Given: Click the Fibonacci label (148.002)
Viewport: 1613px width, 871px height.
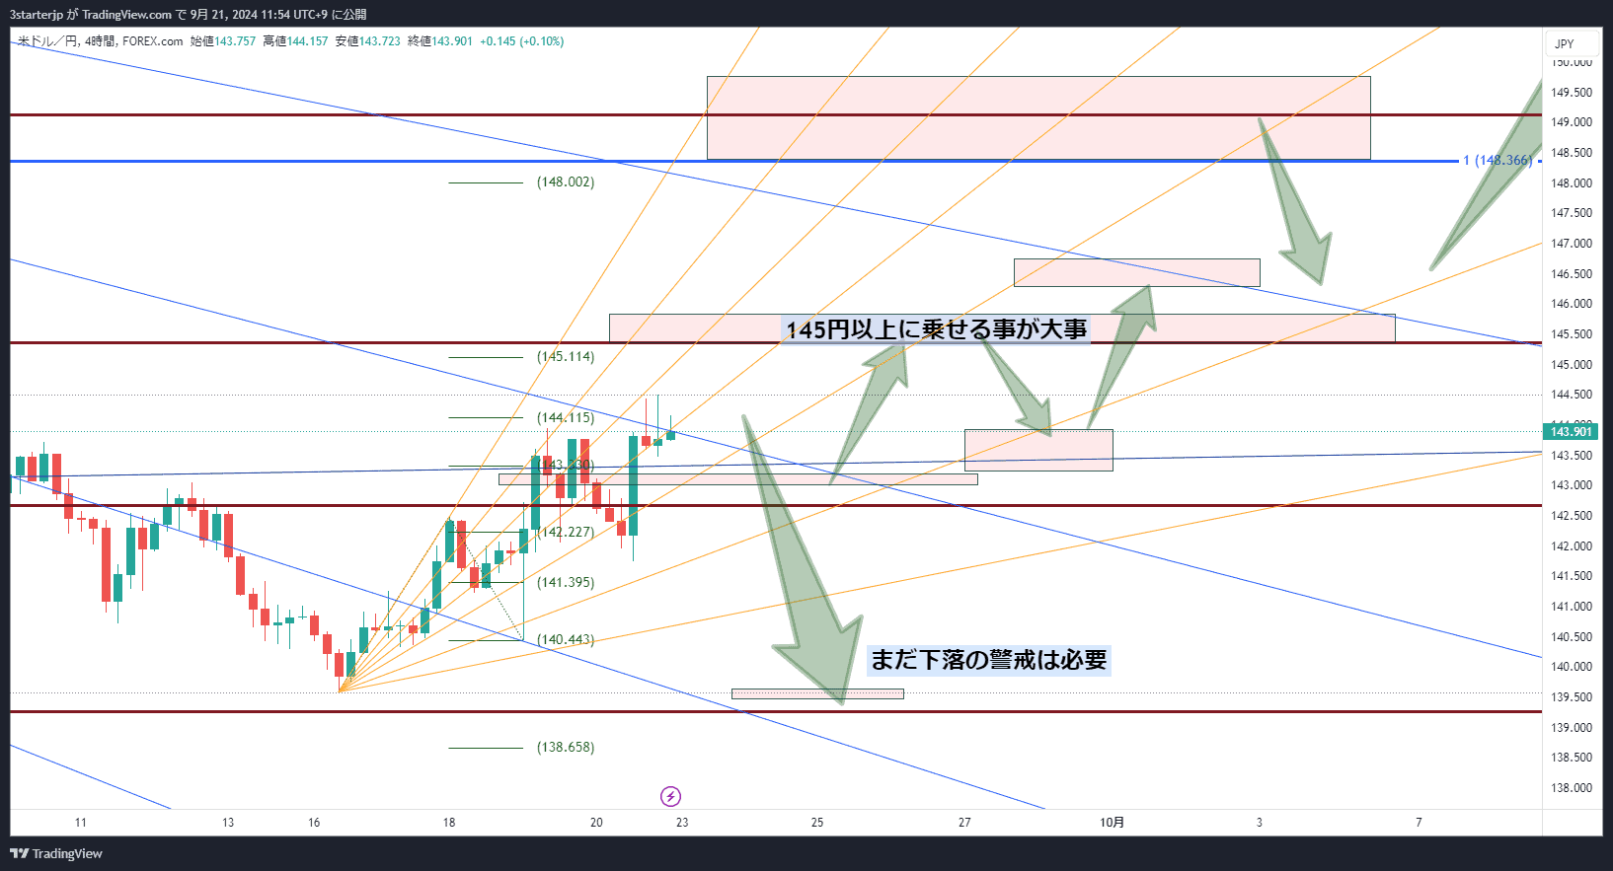Looking at the screenshot, I should [x=566, y=182].
